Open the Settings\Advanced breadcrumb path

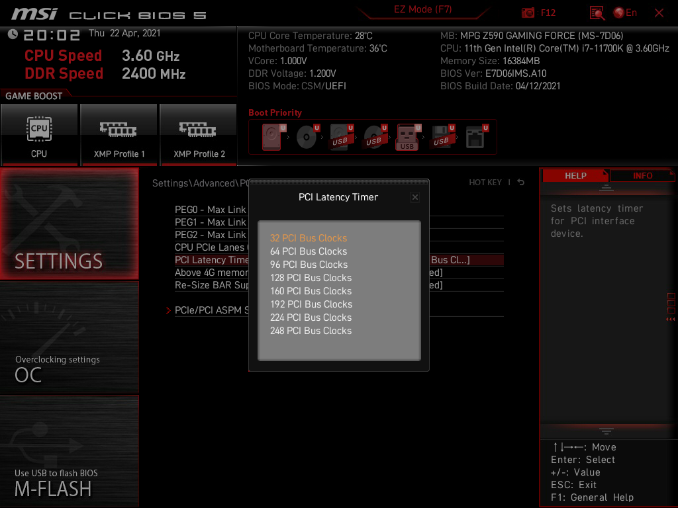click(x=200, y=183)
